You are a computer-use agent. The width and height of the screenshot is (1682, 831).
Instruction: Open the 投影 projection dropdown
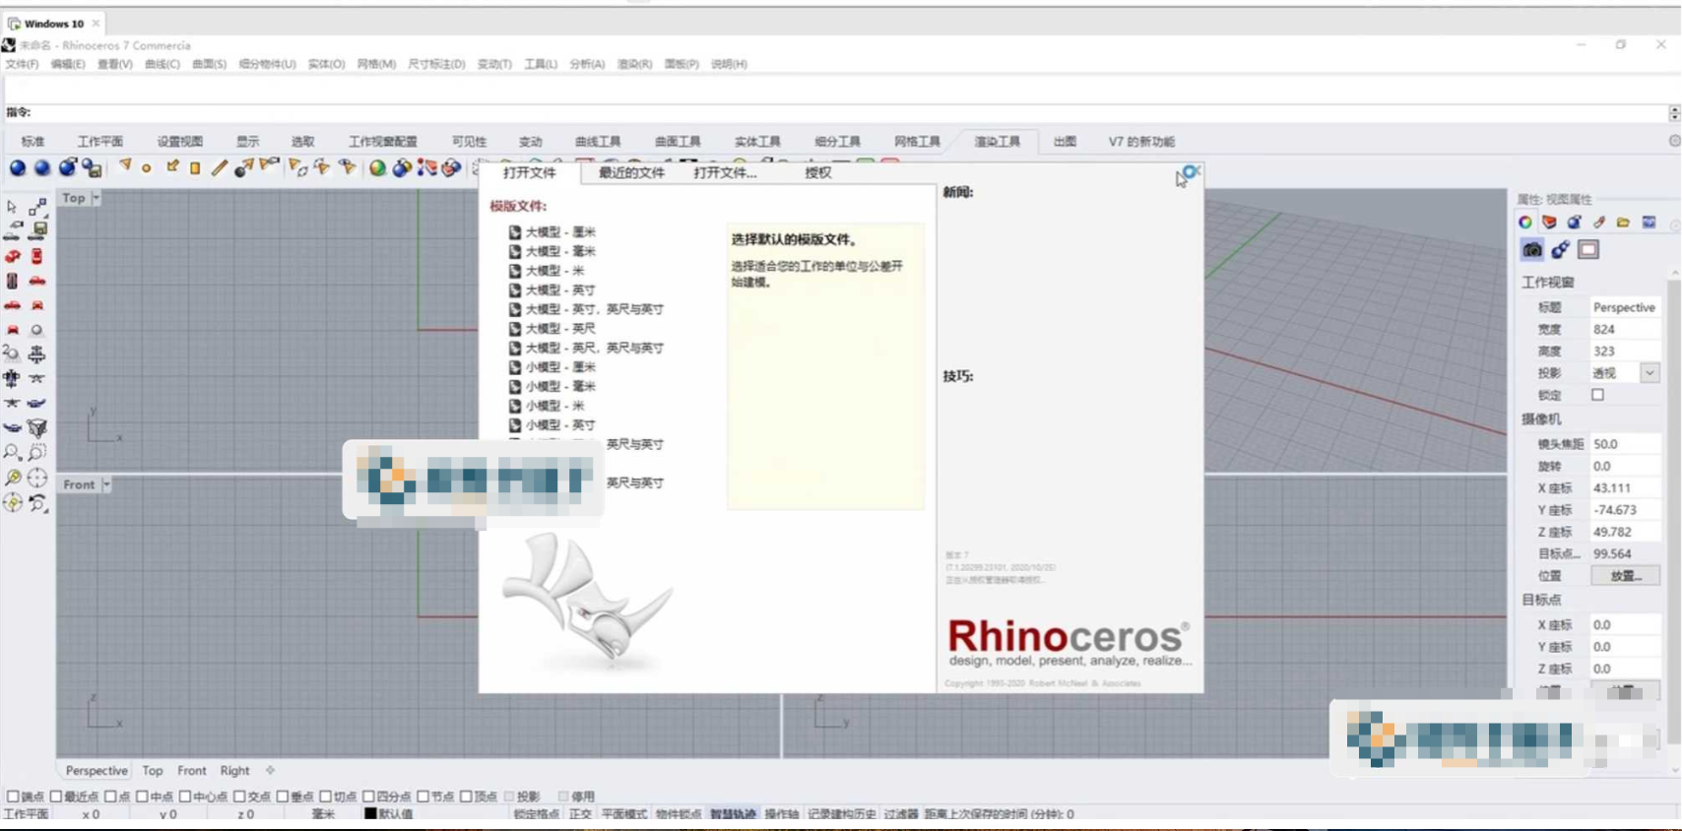click(x=1650, y=373)
